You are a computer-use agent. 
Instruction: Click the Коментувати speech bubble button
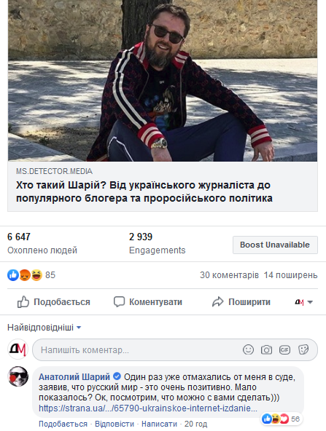[148, 302]
